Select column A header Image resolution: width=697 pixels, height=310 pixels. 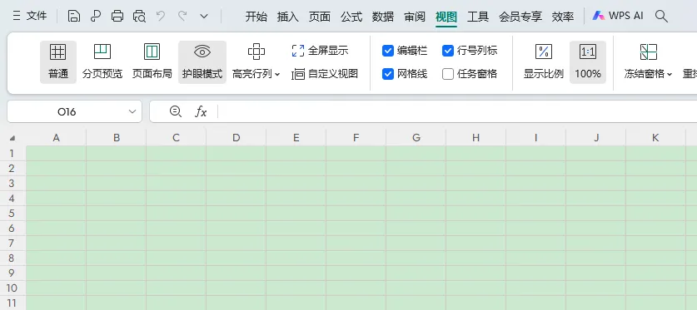[56, 138]
